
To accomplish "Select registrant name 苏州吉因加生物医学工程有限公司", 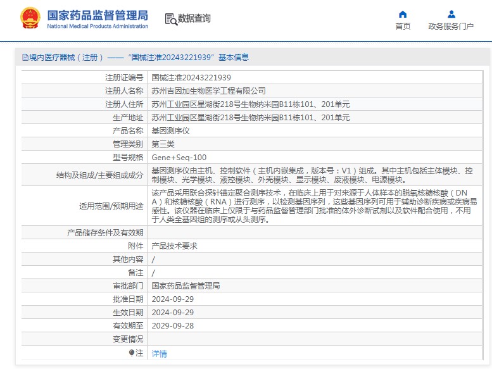I will point(208,91).
